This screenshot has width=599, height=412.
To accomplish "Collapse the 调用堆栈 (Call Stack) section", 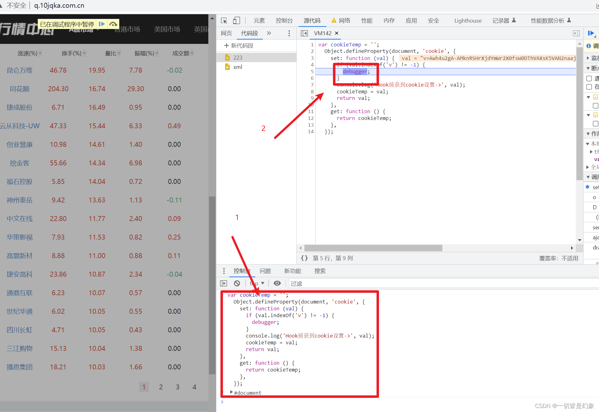I will click(x=588, y=177).
